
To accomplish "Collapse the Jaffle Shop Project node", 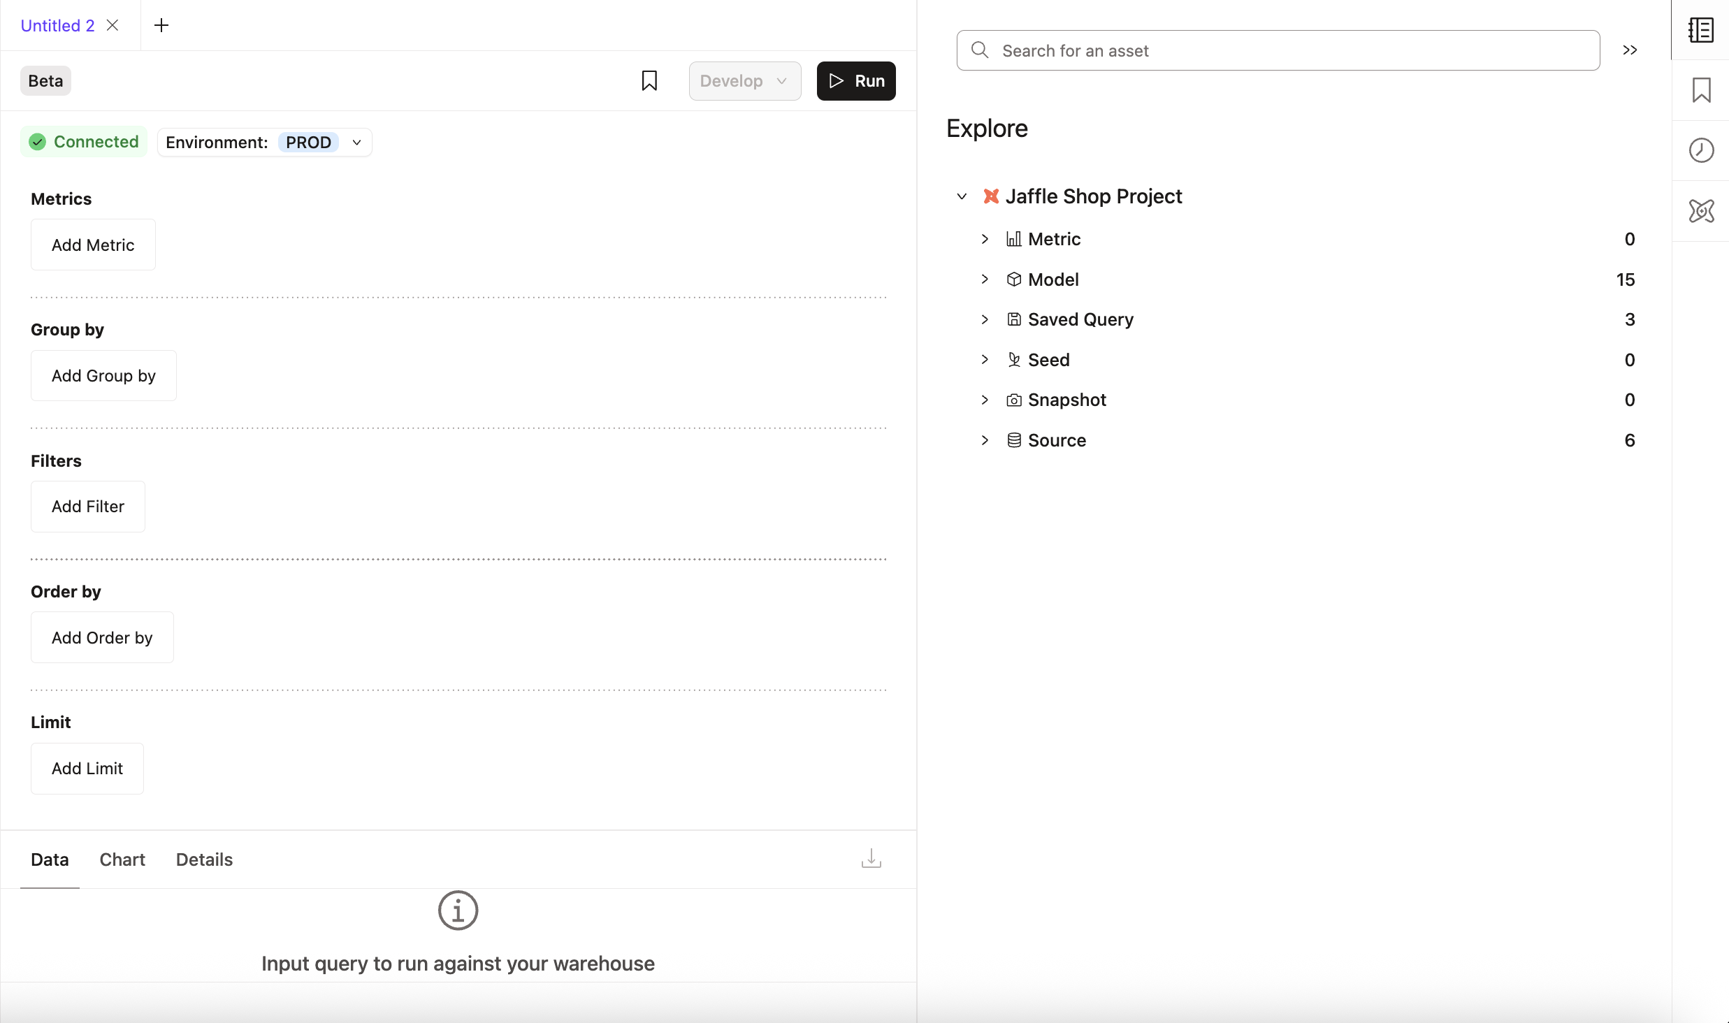I will coord(961,196).
